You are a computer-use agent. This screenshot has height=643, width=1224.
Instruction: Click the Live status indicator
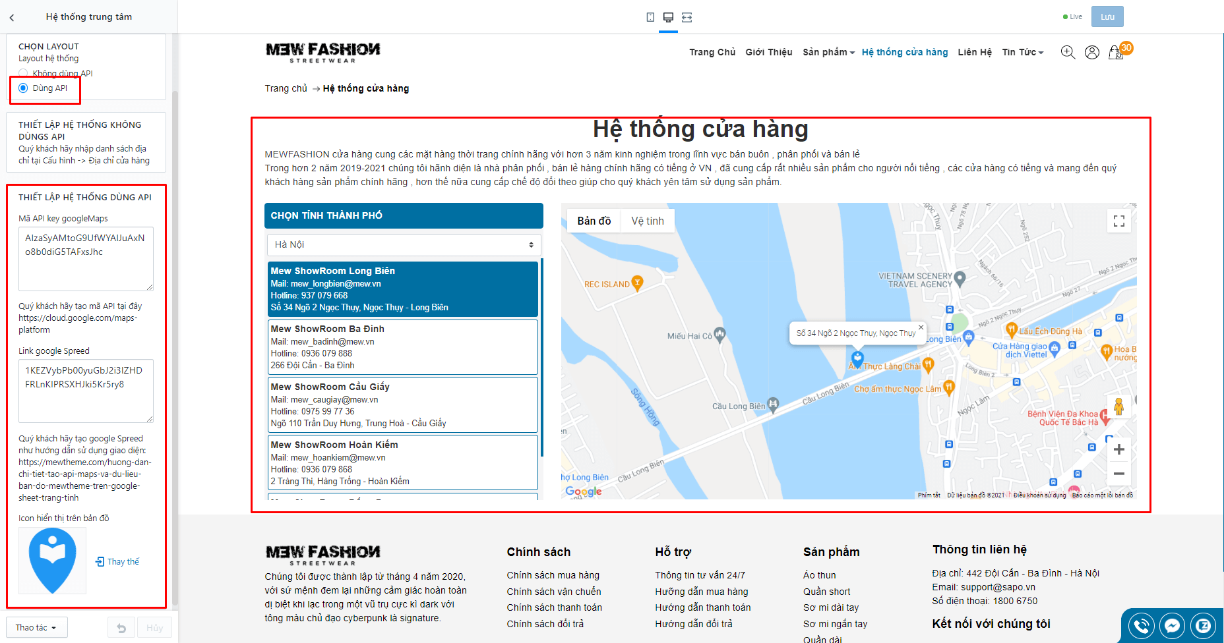point(1072,17)
